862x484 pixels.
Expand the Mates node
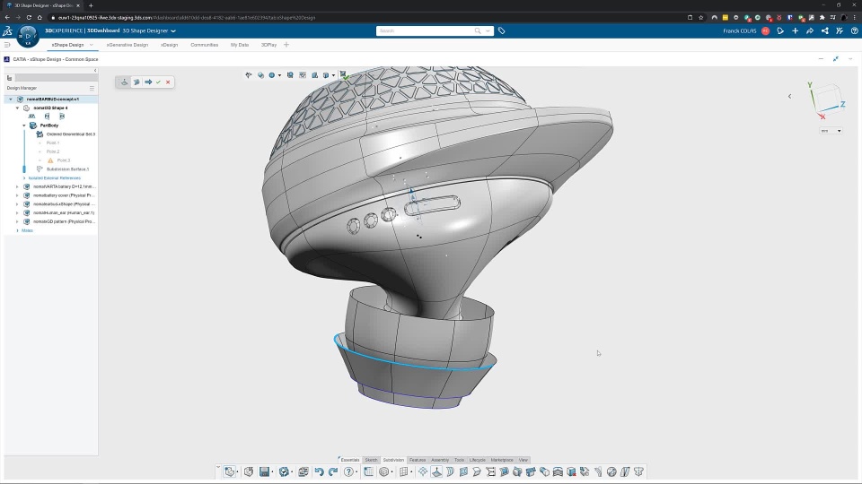tap(17, 230)
